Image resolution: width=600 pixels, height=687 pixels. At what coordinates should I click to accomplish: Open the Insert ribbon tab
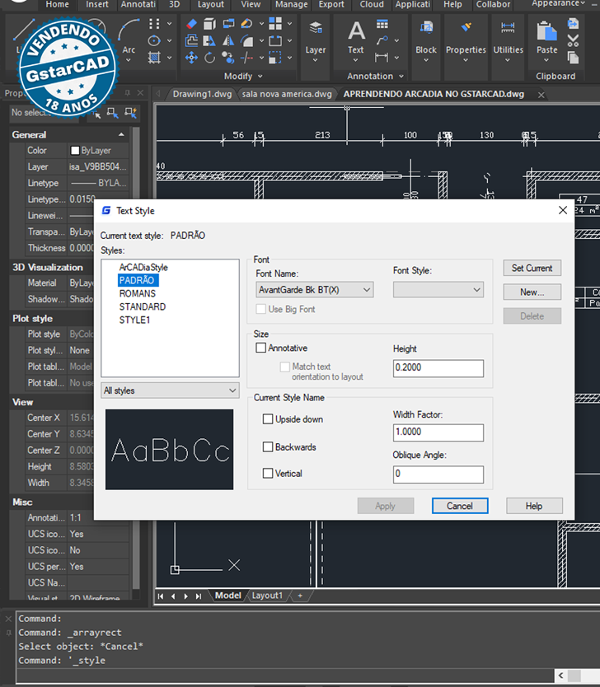97,4
